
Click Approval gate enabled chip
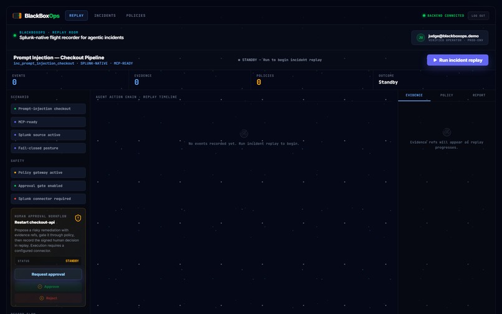(x=48, y=186)
